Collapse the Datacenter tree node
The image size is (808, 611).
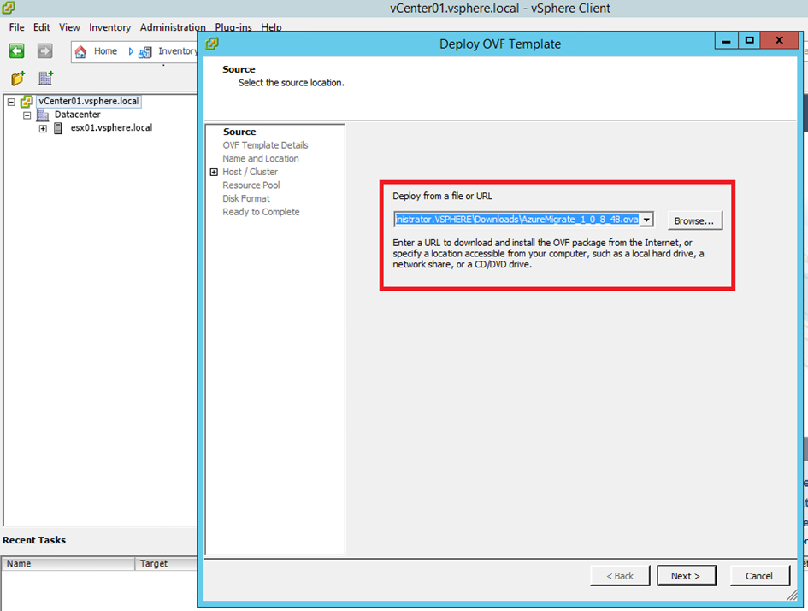point(27,115)
